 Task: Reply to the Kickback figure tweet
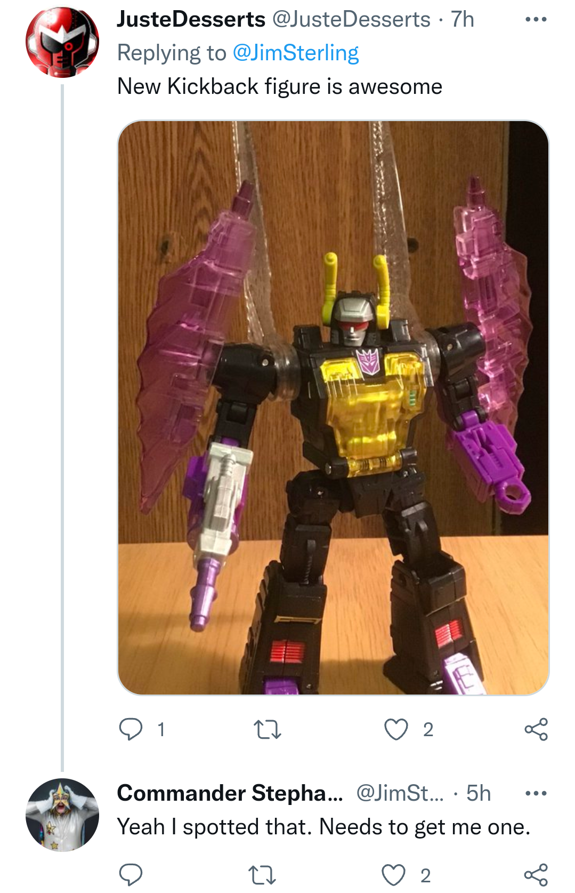[131, 729]
